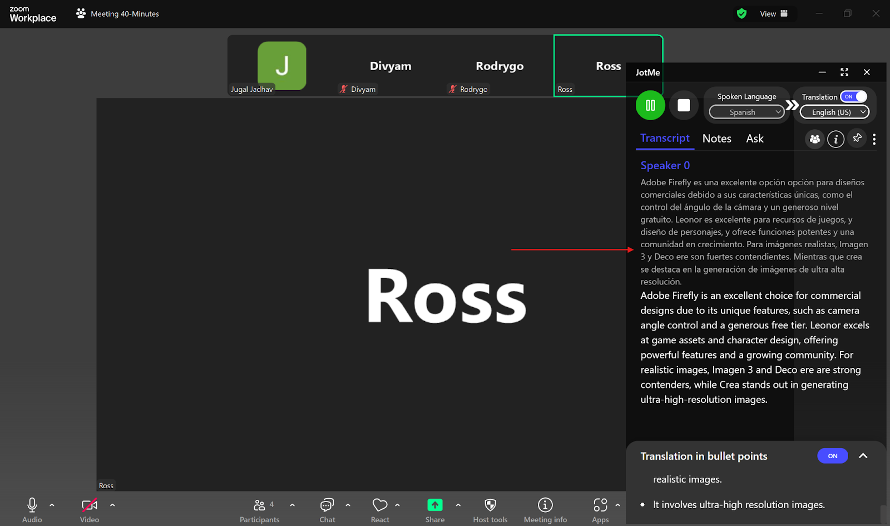890x526 pixels.
Task: Click the React heart icon
Action: pos(380,505)
